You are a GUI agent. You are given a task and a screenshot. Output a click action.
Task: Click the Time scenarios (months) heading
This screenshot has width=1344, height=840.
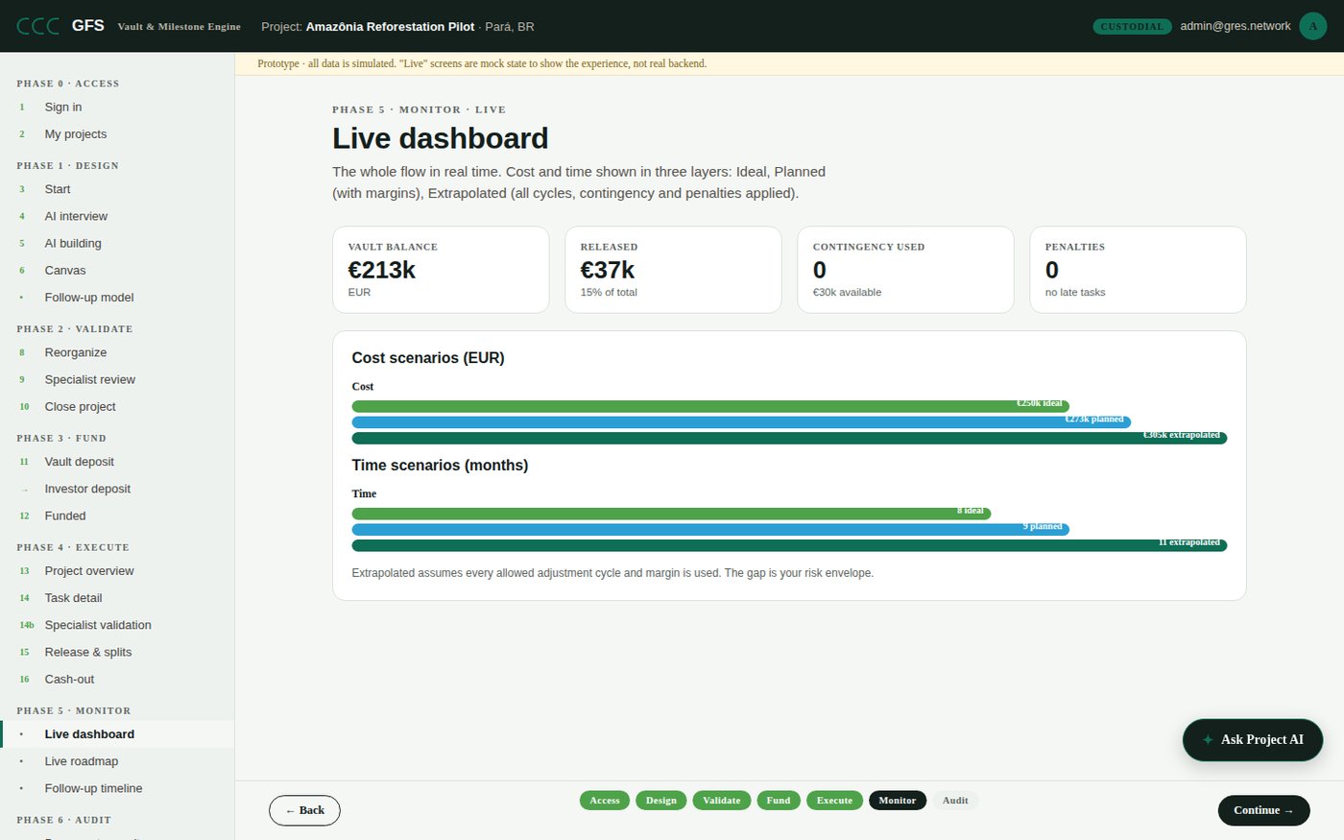tap(440, 466)
